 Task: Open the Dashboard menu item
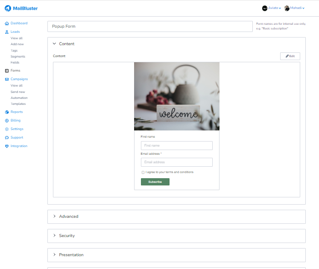pyautogui.click(x=19, y=23)
